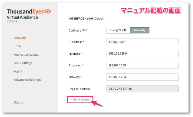Click the Physical Address field 08:00:27:33:17:36
This screenshot has width=193, height=117.
click(142, 89)
